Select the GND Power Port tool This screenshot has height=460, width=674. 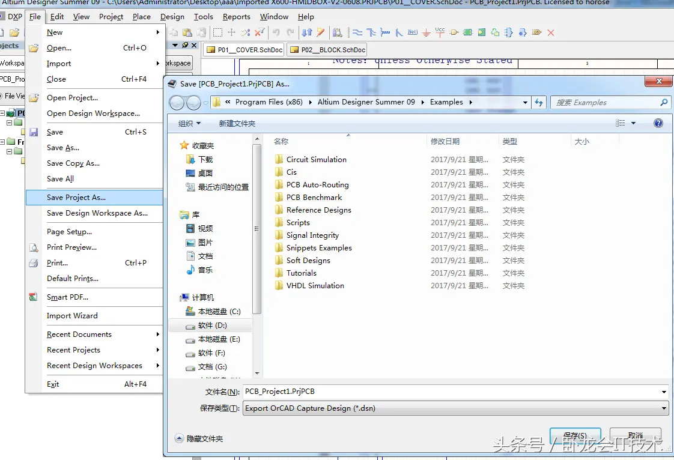426,32
